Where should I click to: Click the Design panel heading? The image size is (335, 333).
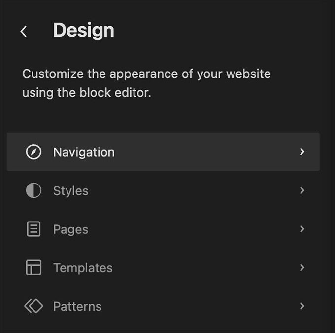(x=84, y=31)
